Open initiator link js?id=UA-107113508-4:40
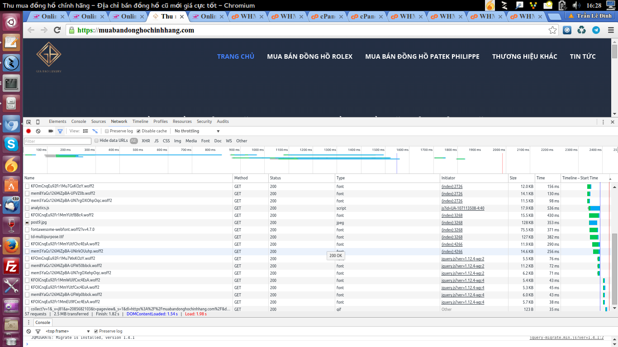The image size is (618, 347). click(463, 208)
